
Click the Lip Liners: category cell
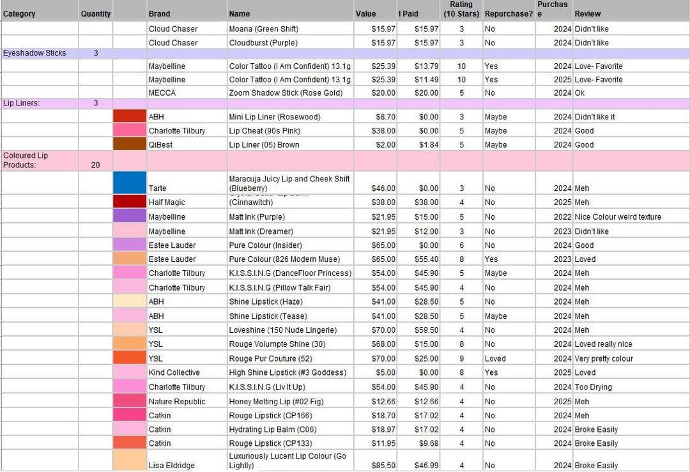coord(22,103)
